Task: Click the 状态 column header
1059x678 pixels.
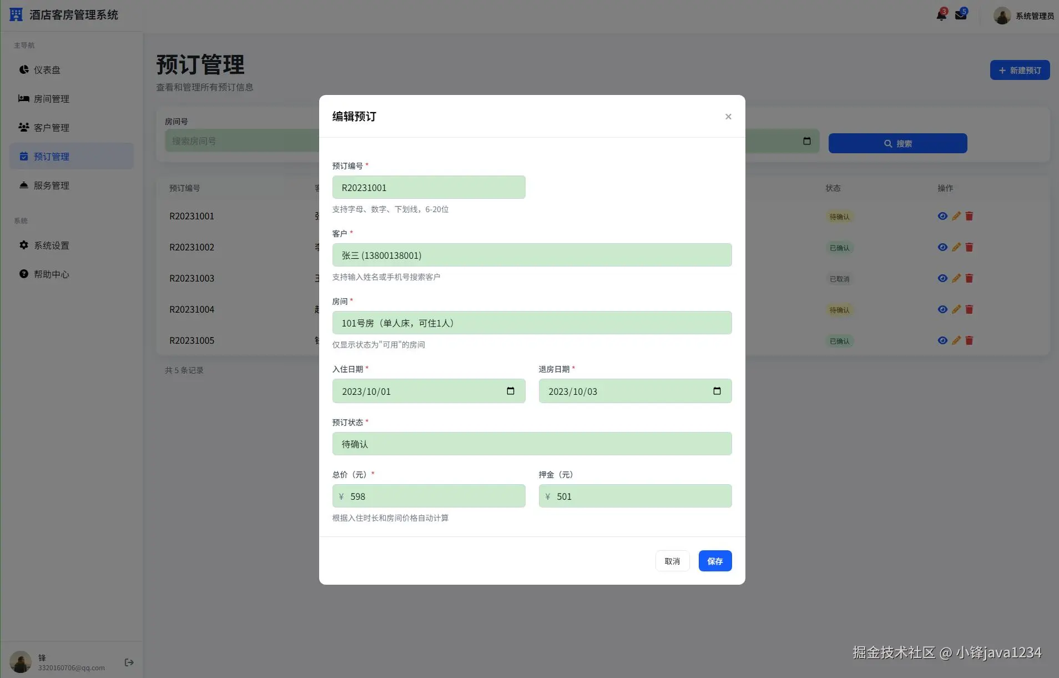Action: click(x=833, y=188)
